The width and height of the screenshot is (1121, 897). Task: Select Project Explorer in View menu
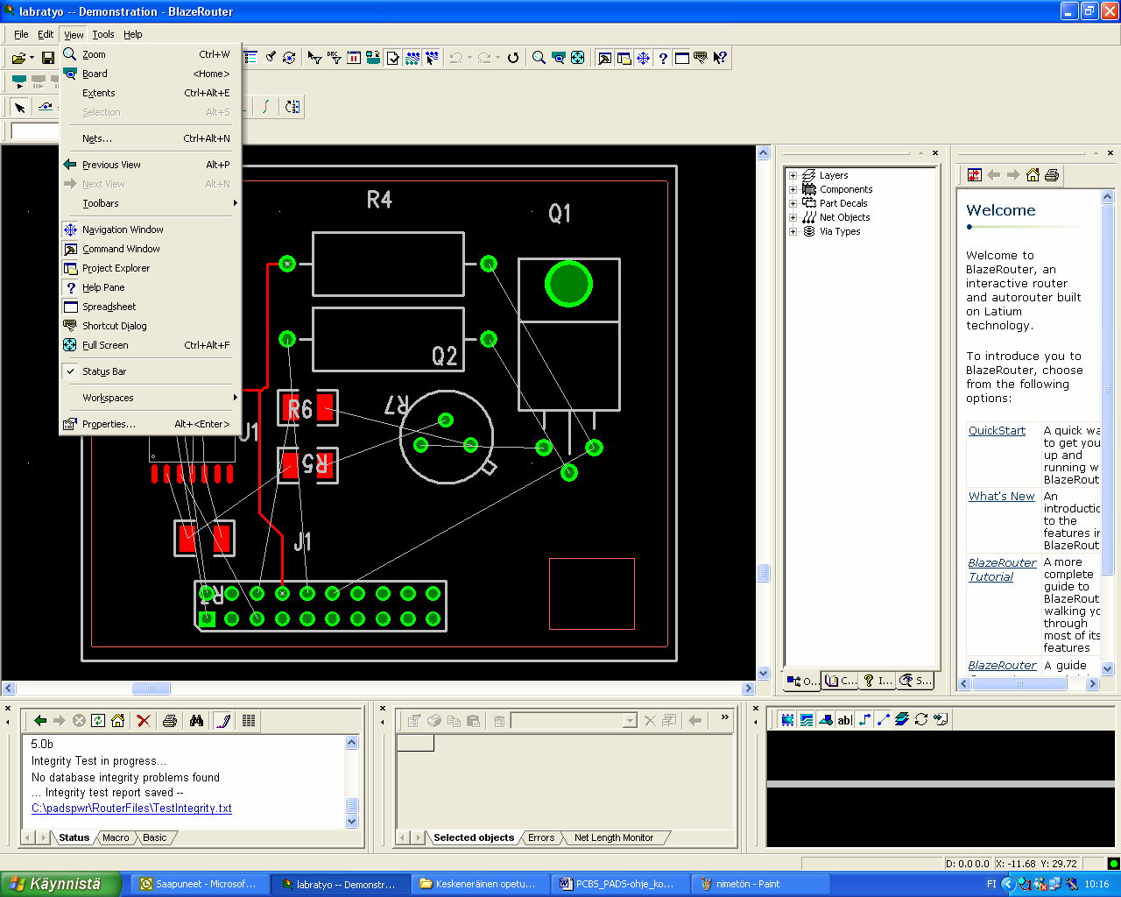coord(149,268)
